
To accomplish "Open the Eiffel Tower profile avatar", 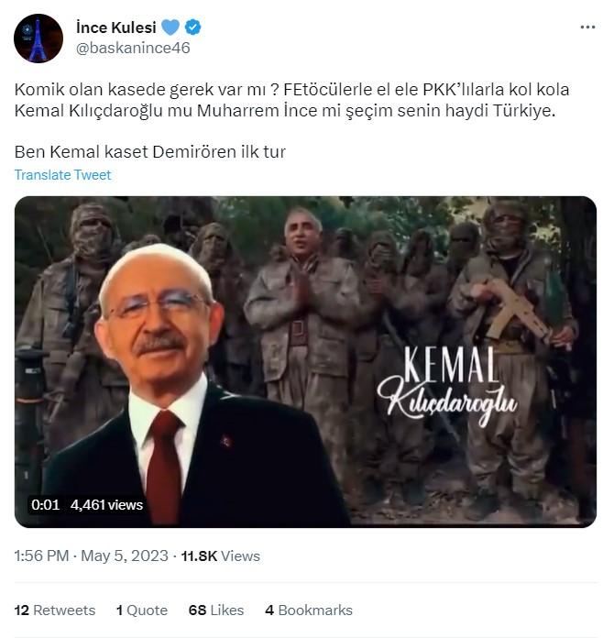I will pyautogui.click(x=38, y=38).
